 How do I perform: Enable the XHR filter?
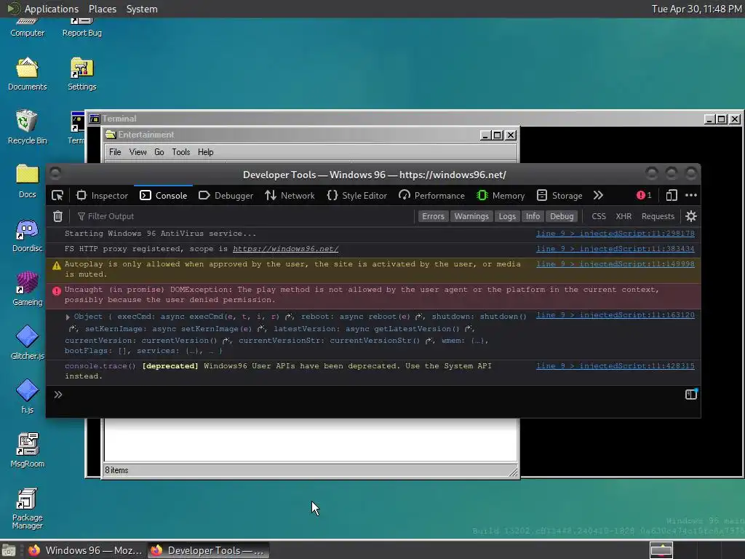[x=624, y=216]
